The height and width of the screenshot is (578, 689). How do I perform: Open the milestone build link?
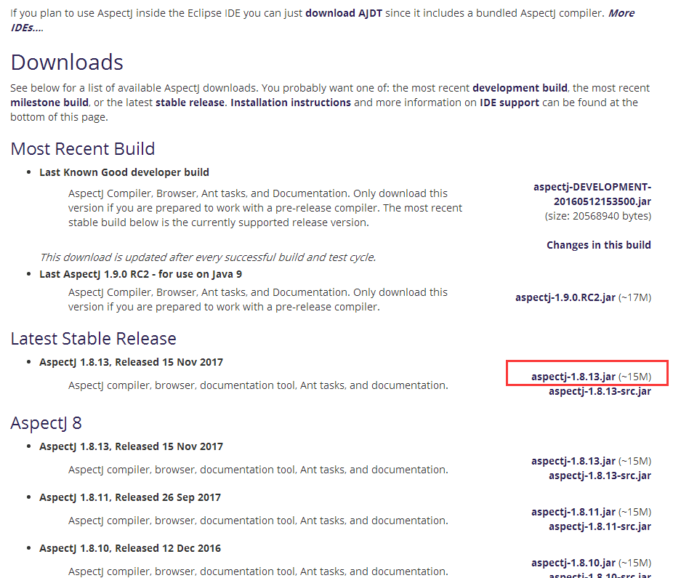tap(49, 103)
